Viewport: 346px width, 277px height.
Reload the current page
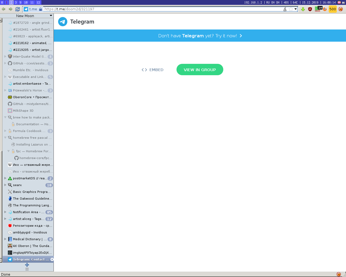pyautogui.click(x=18, y=9)
